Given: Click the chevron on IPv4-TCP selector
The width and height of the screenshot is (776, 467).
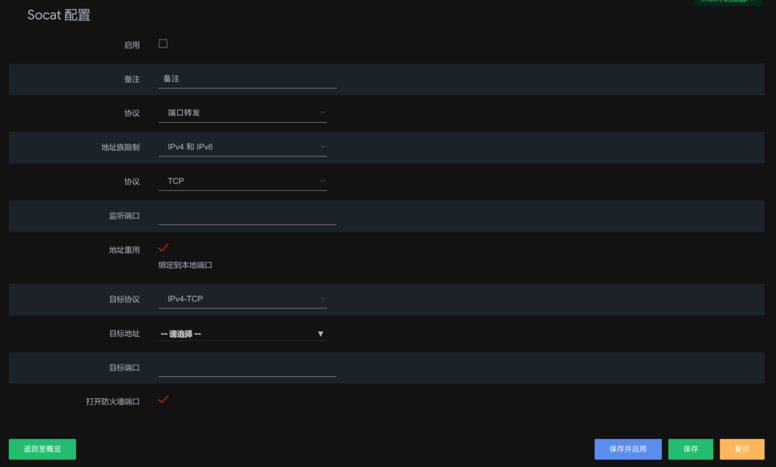Looking at the screenshot, I should coord(322,298).
